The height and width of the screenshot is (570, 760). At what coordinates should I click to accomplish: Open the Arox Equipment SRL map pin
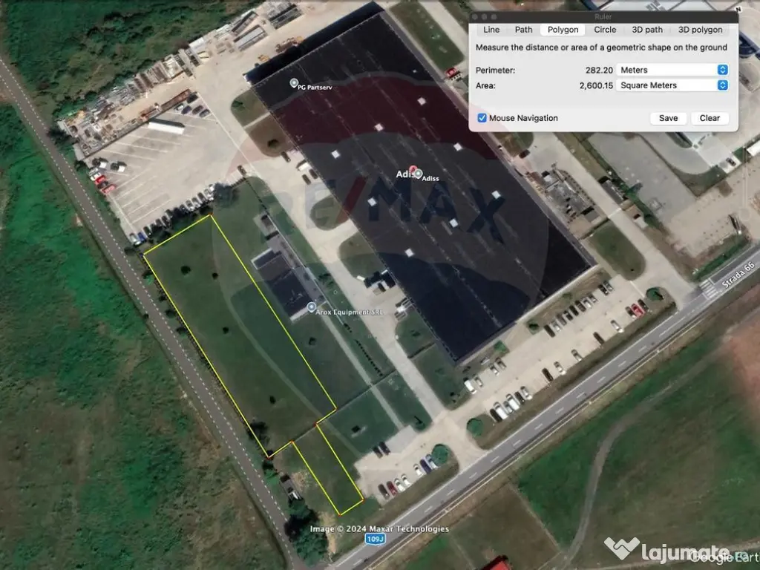(311, 307)
